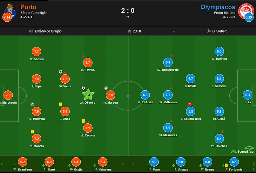Click Uribe's yellow card icon

tap(61, 104)
